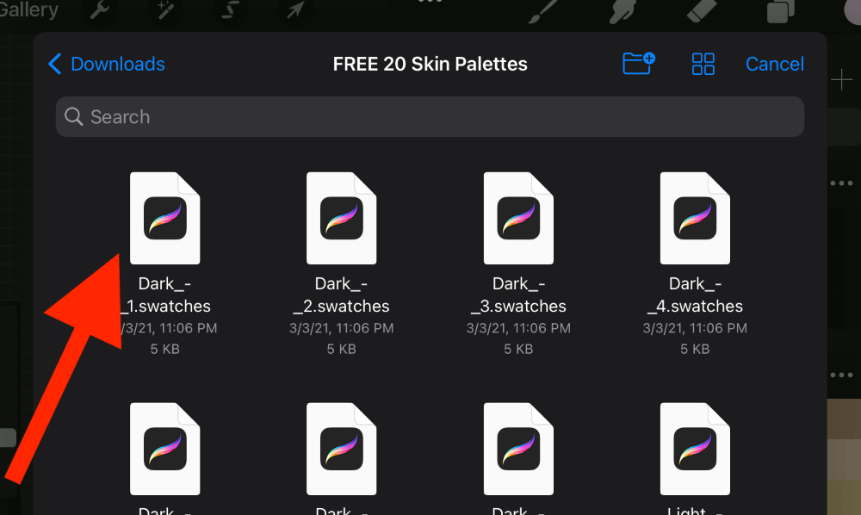Select the Smudge tool
Screen dimensions: 861x515
click(623, 11)
